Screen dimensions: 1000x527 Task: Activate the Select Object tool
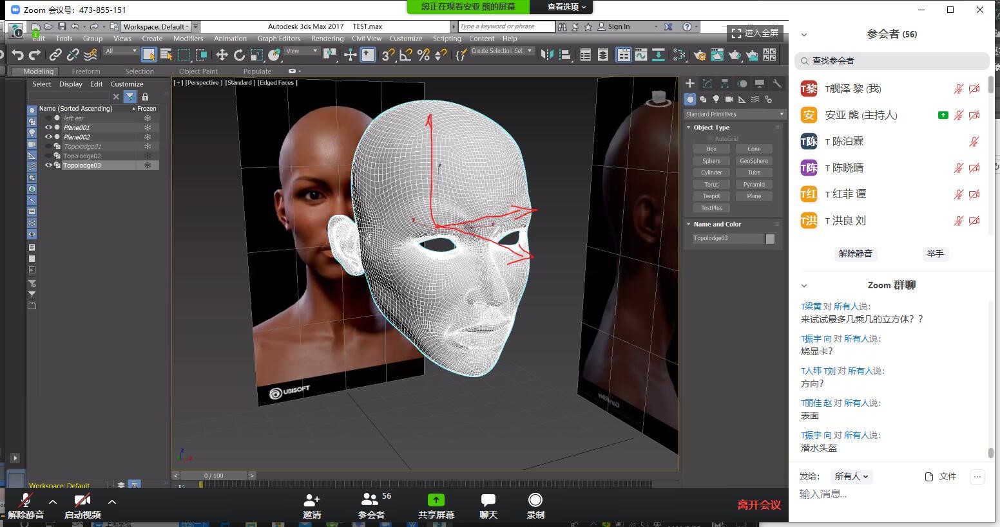[x=149, y=55]
